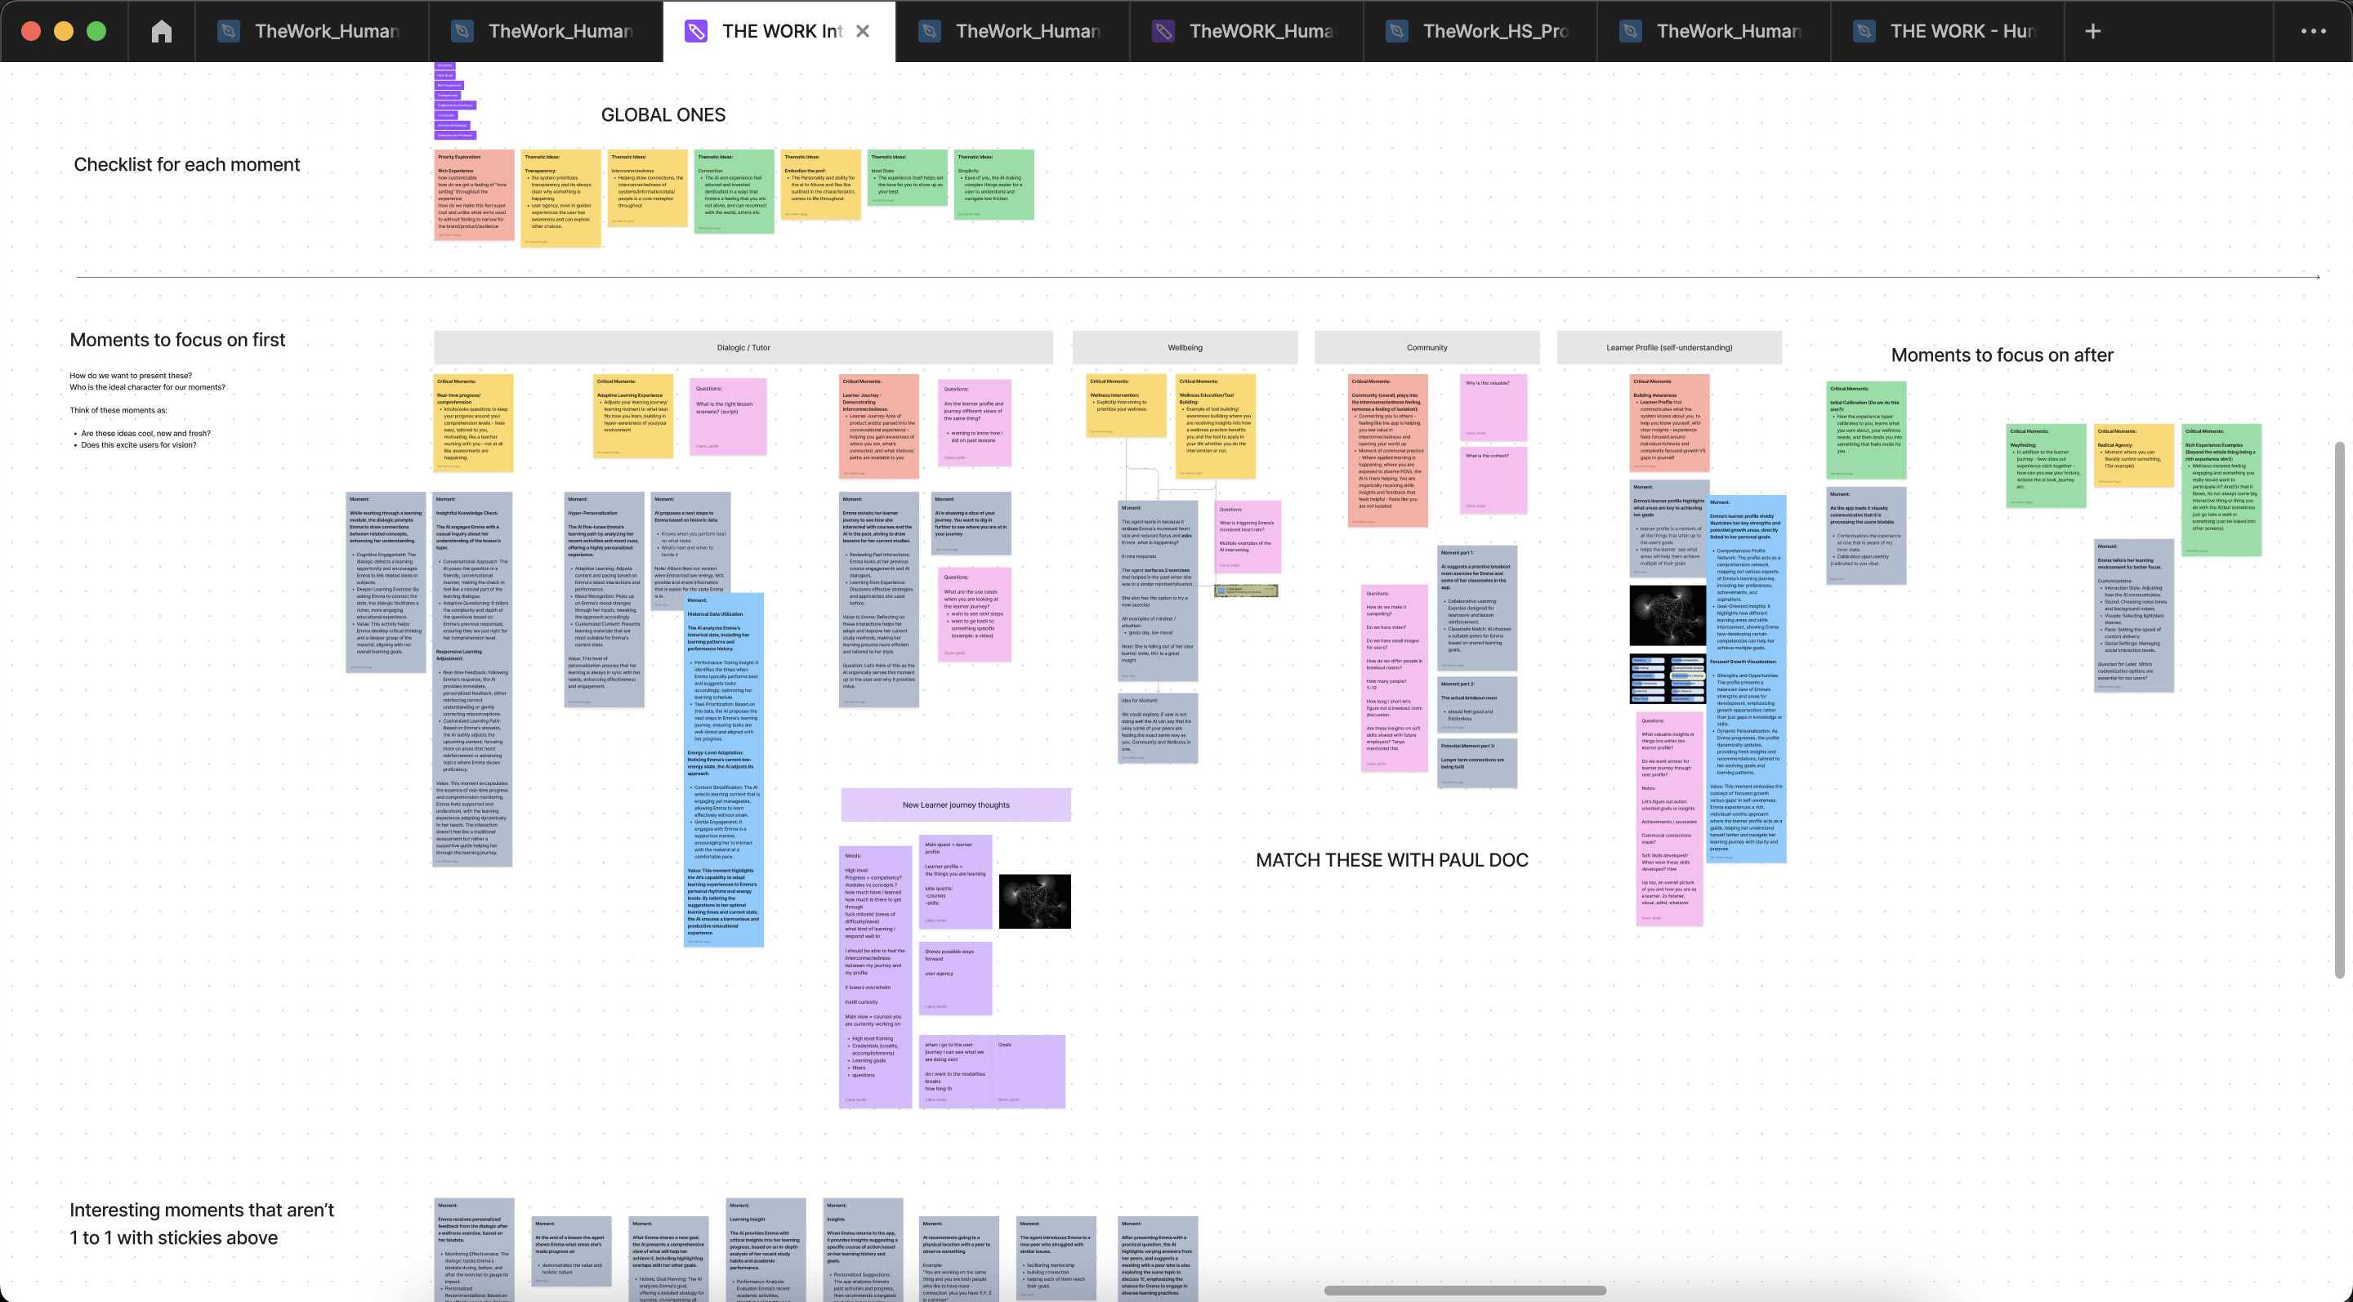This screenshot has width=2353, height=1302.
Task: Click the purple pencil icon on the active tab
Action: click(x=698, y=30)
